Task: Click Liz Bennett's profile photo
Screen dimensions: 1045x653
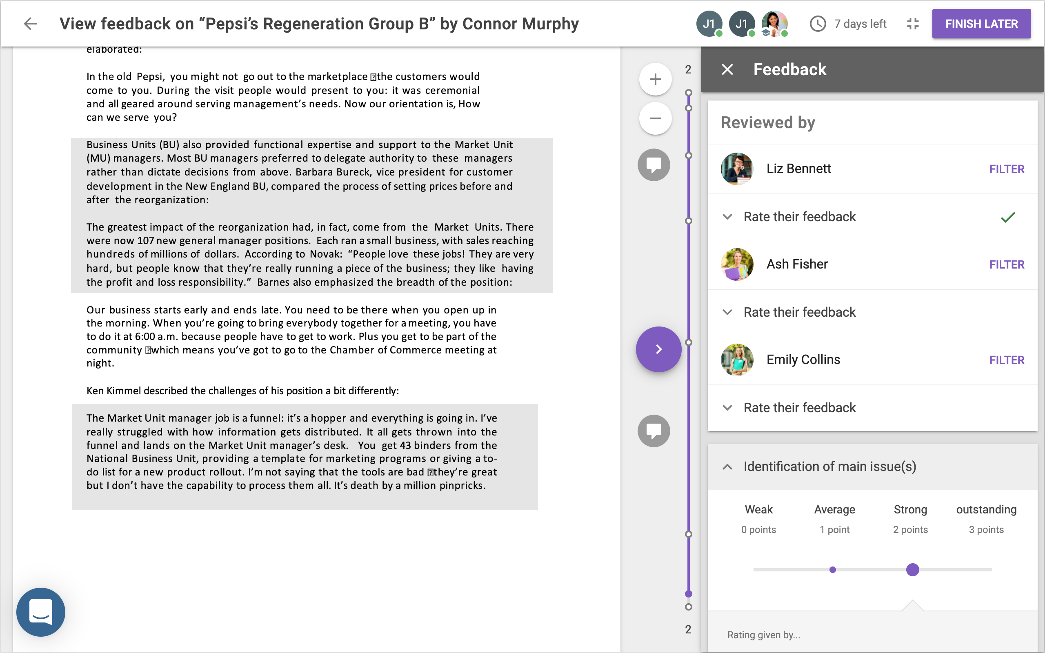Action: pyautogui.click(x=737, y=169)
